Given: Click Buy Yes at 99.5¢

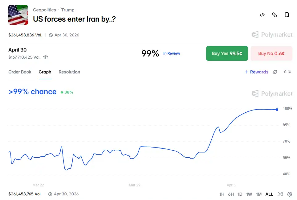Looking at the screenshot, I should pyautogui.click(x=227, y=53).
